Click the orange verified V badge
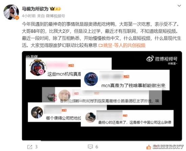 tap(17, 18)
